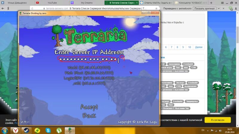The image size is (239, 134).
Task: Open uTorrent from the taskbar
Action: pyautogui.click(x=59, y=130)
